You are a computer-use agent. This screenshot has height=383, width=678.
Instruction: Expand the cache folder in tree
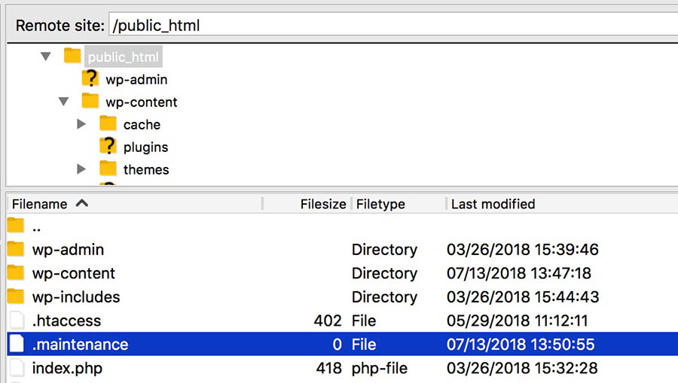coord(82,124)
